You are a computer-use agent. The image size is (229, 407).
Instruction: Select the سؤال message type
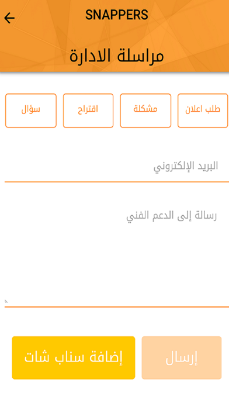point(31,111)
